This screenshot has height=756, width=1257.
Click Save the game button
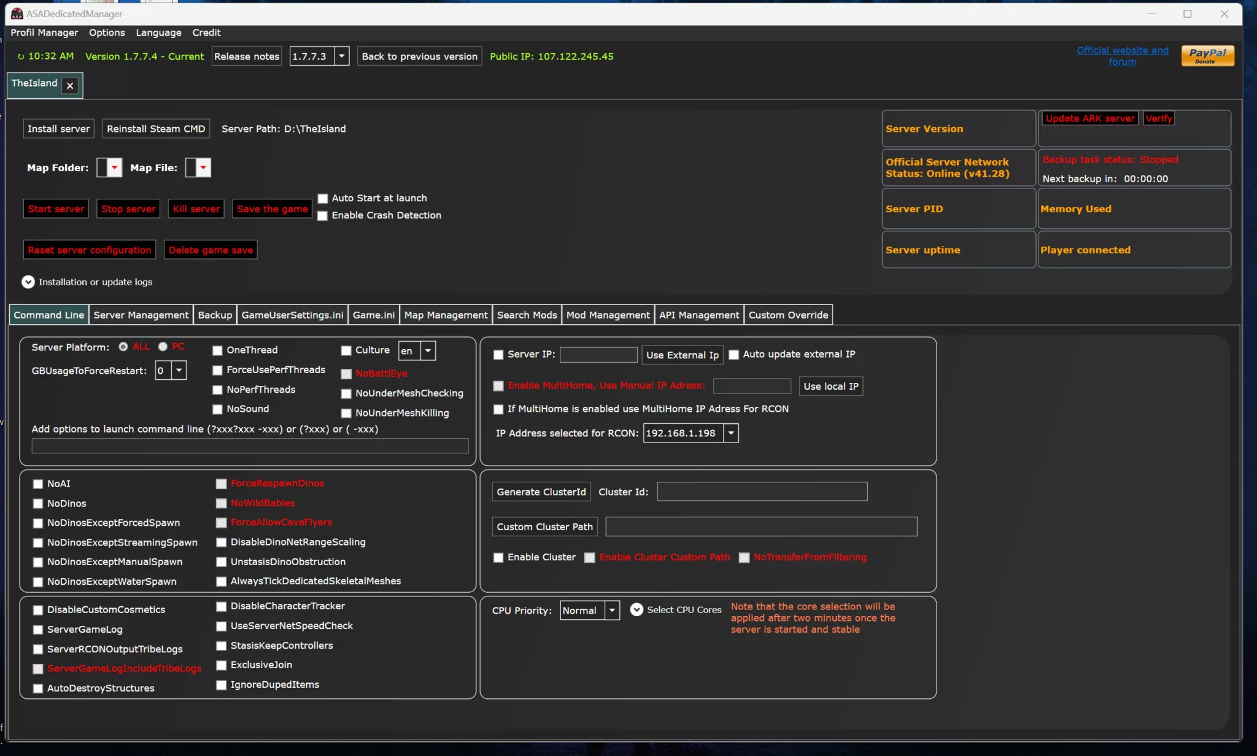(x=273, y=209)
